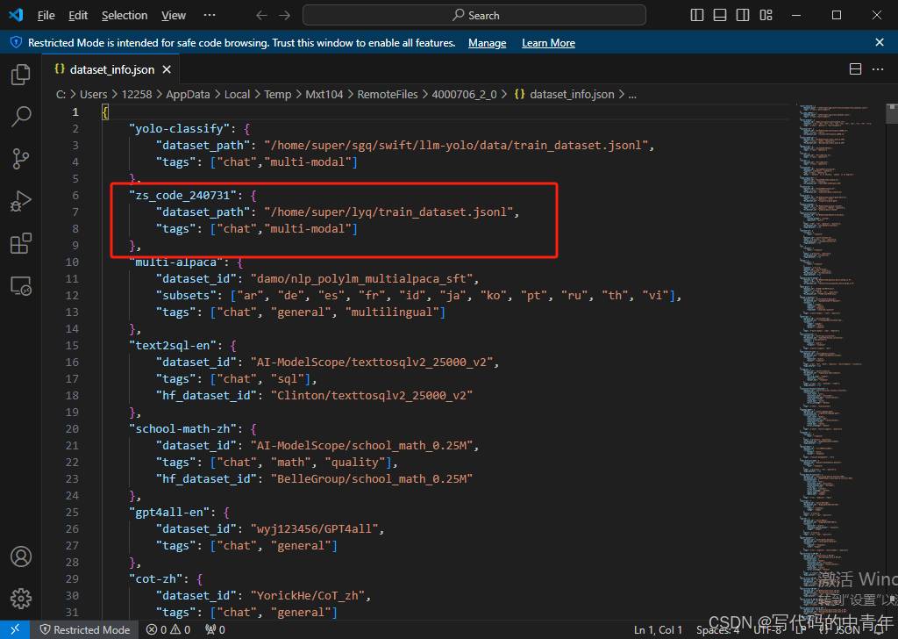The width and height of the screenshot is (898, 639).
Task: Open the 12258 breadcrumb dropdown
Action: click(x=137, y=94)
